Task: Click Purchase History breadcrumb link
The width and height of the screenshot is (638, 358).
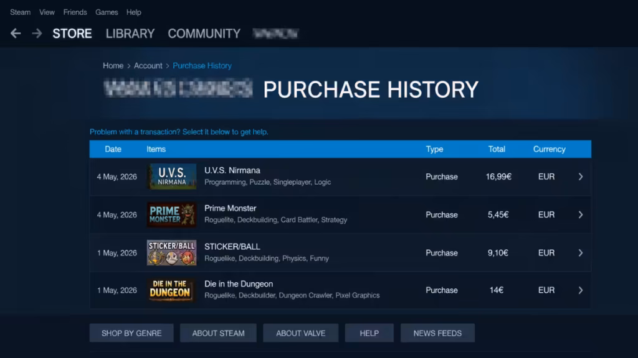Action: pos(202,66)
